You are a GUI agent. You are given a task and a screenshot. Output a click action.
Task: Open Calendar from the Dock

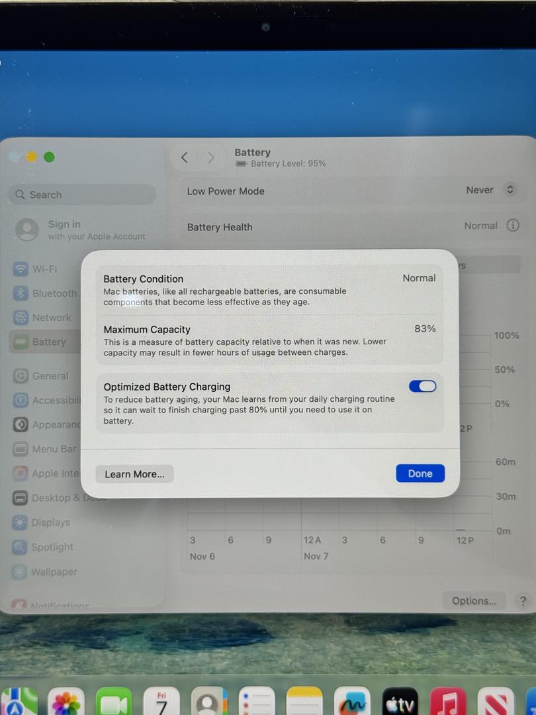pos(161,700)
